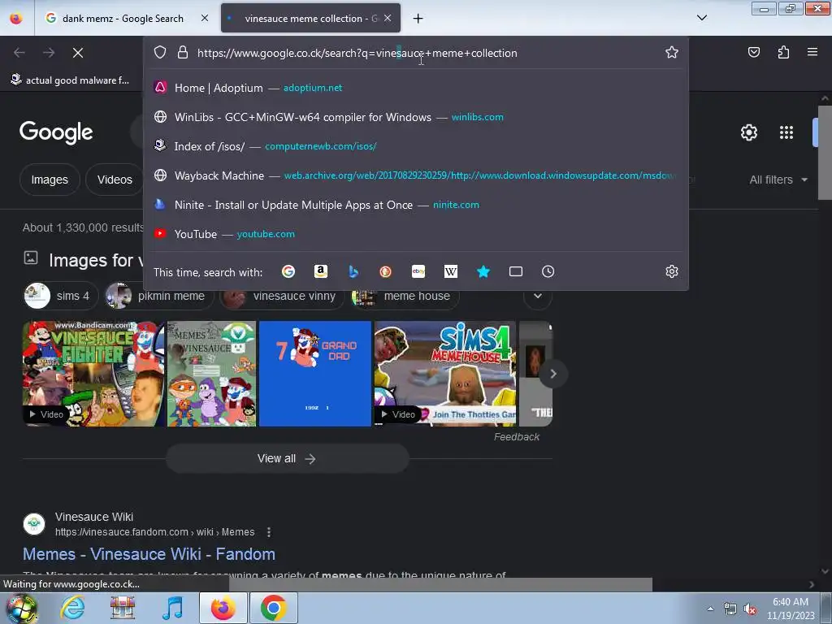Select YouTube suggestion
The image size is (832, 624).
pyautogui.click(x=415, y=233)
